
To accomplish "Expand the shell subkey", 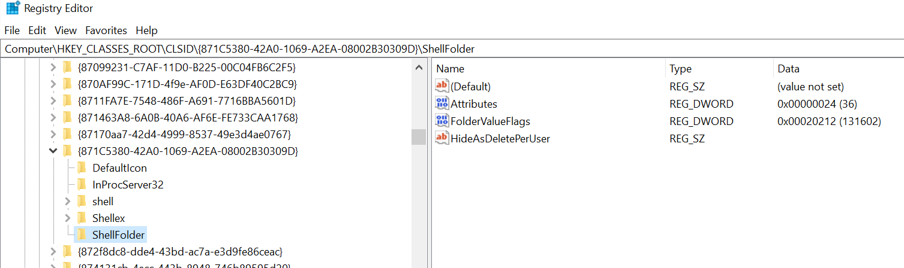I will click(x=67, y=201).
